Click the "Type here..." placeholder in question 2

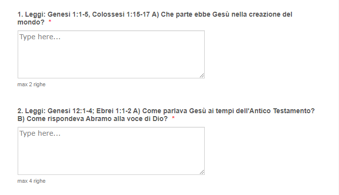[x=40, y=133]
